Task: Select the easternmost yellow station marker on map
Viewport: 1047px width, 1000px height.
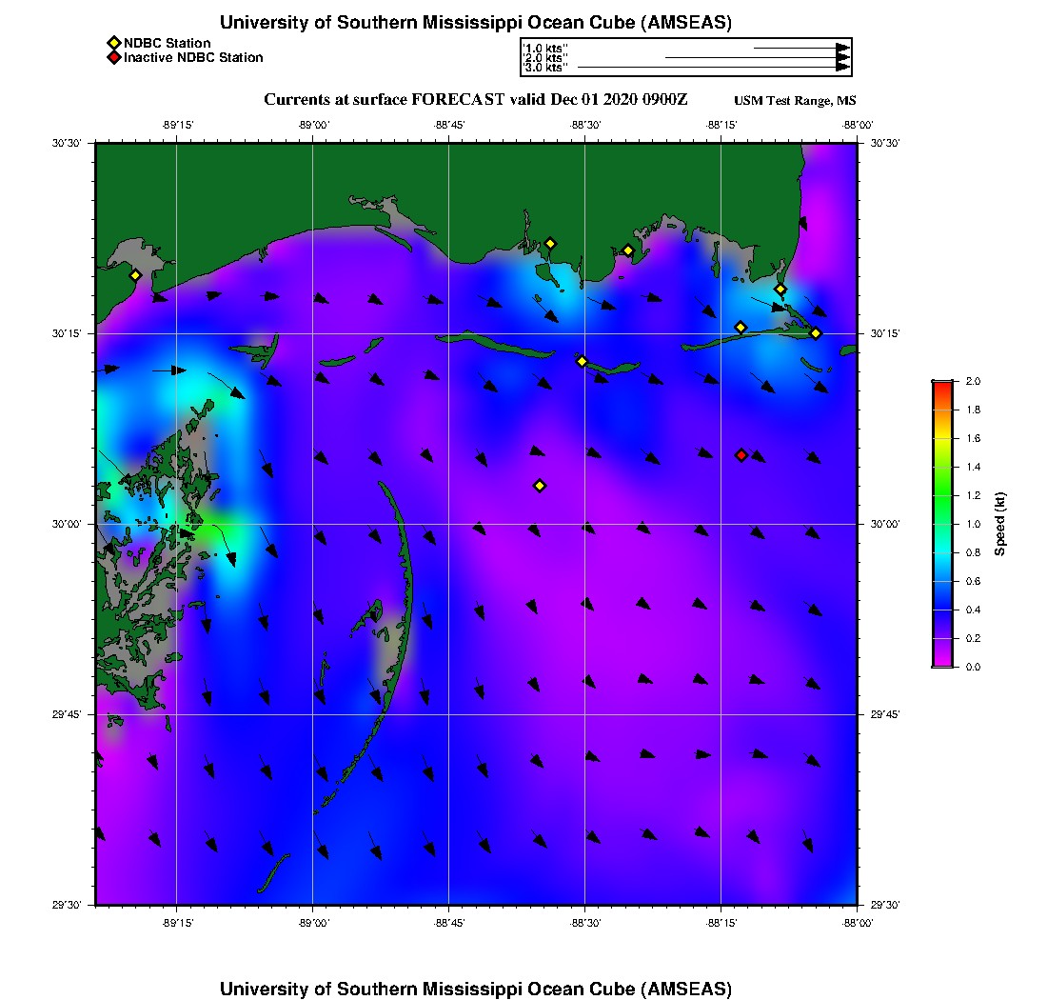Action: (x=816, y=333)
